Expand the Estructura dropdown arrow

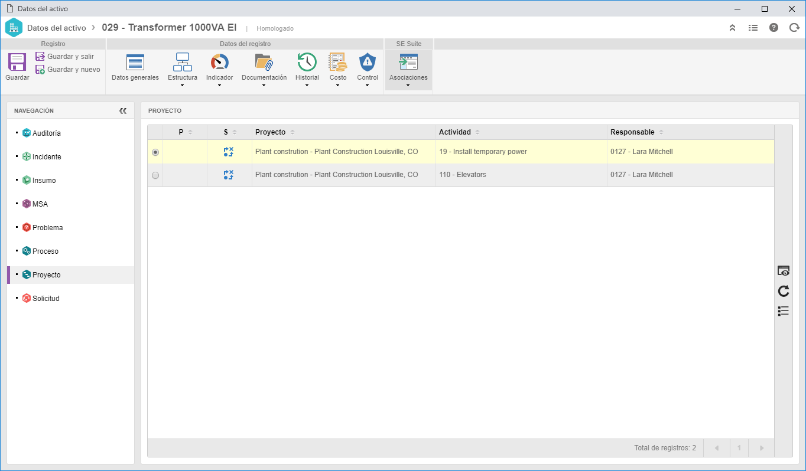click(x=182, y=86)
